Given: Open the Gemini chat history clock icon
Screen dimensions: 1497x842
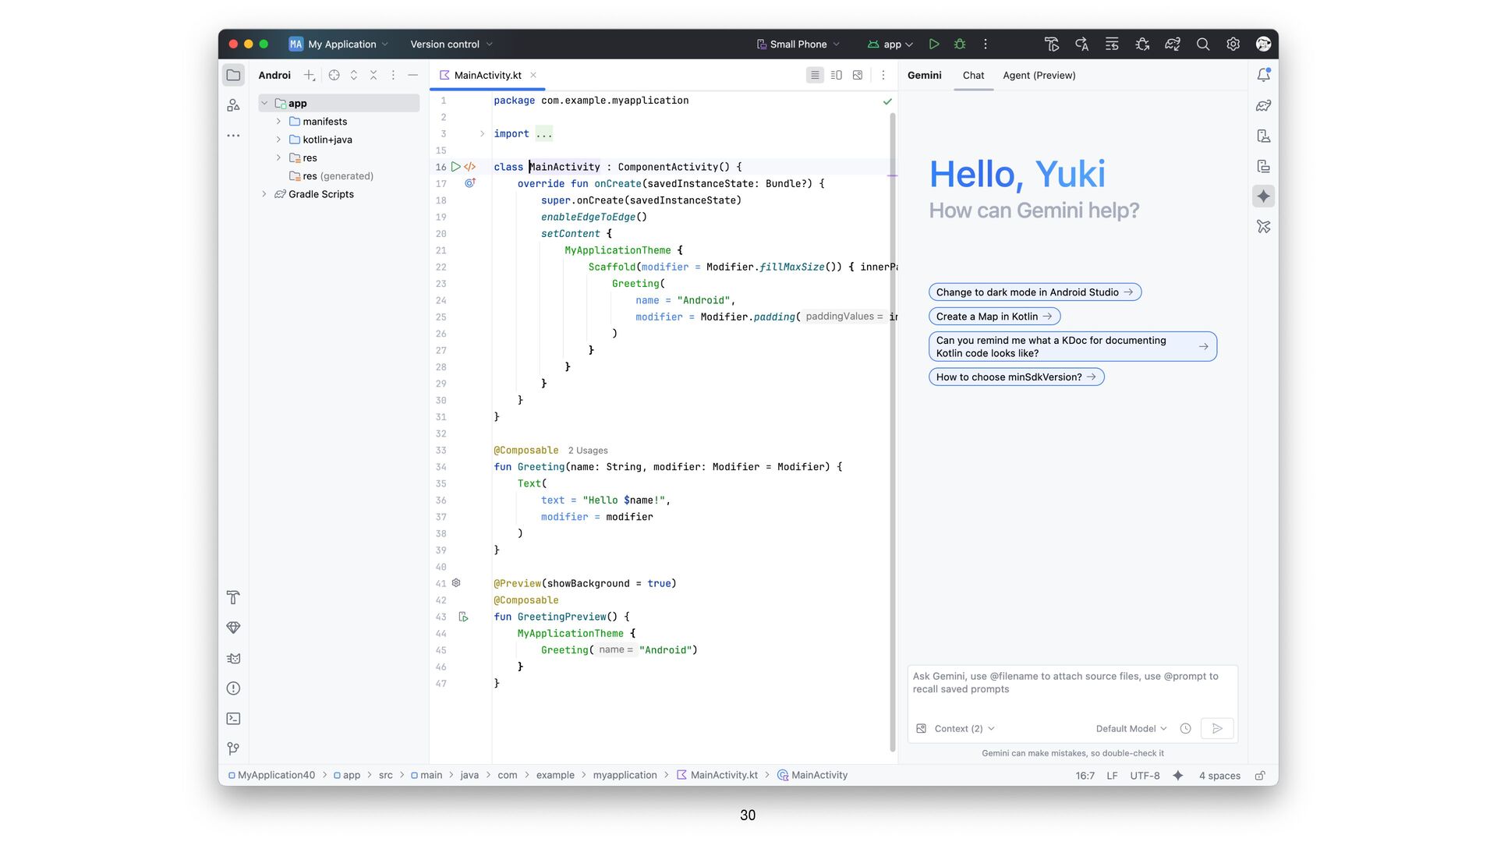Looking at the screenshot, I should coord(1185,728).
